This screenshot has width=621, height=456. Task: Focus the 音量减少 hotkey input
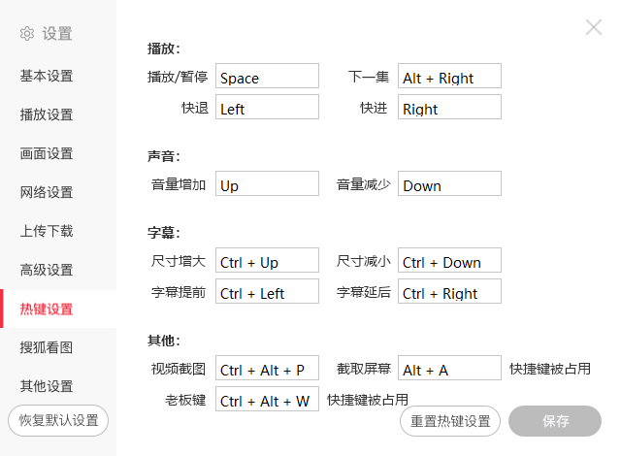click(x=449, y=184)
